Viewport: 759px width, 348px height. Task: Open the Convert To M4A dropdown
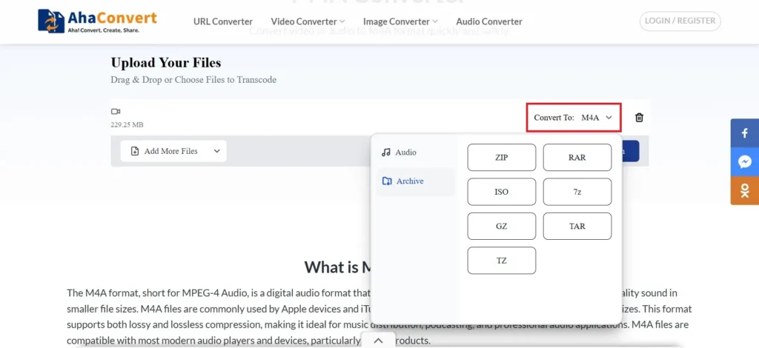tap(574, 117)
